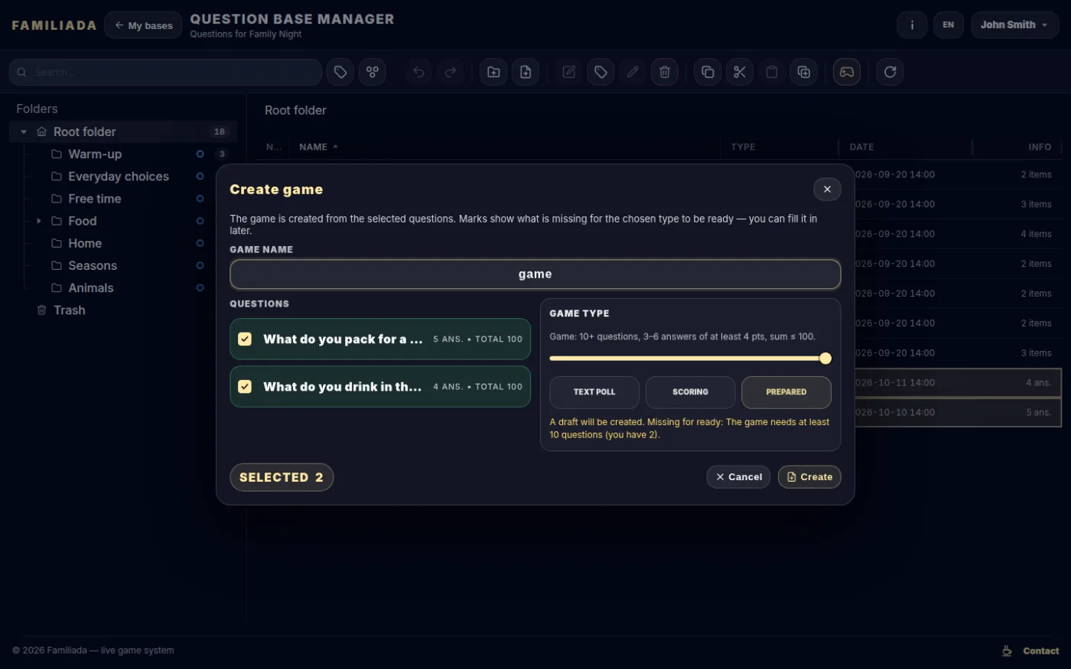Click the game type slider handle
This screenshot has height=669, width=1071.
click(x=825, y=359)
